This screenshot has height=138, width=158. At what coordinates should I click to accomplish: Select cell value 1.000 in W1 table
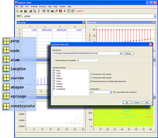tap(30, 30)
